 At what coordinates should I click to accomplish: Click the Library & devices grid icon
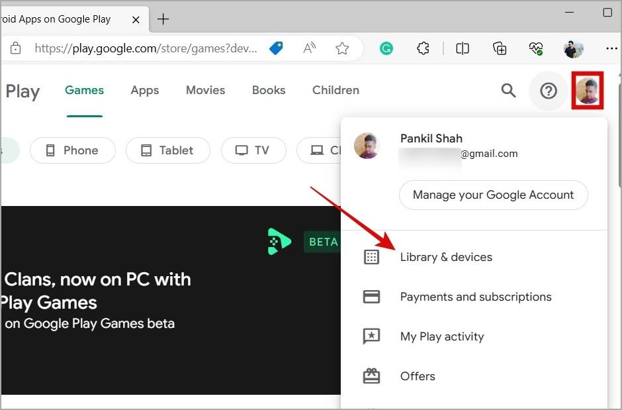371,257
